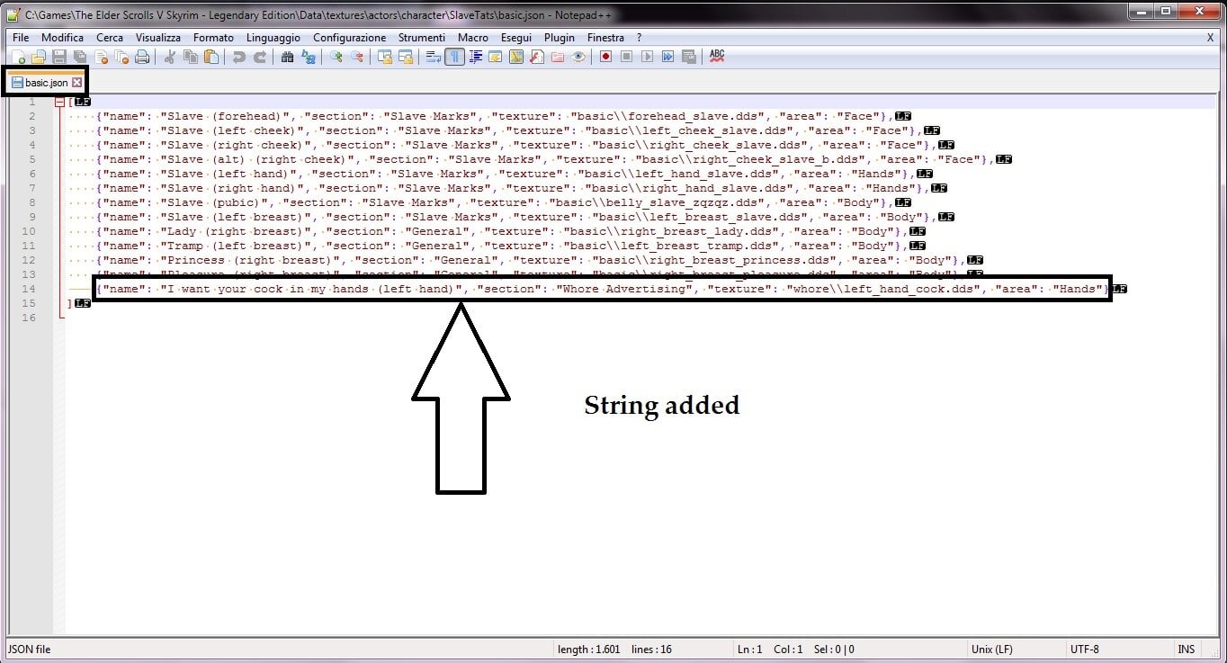Open the File menu
Image resolution: width=1227 pixels, height=663 pixels.
[x=21, y=38]
